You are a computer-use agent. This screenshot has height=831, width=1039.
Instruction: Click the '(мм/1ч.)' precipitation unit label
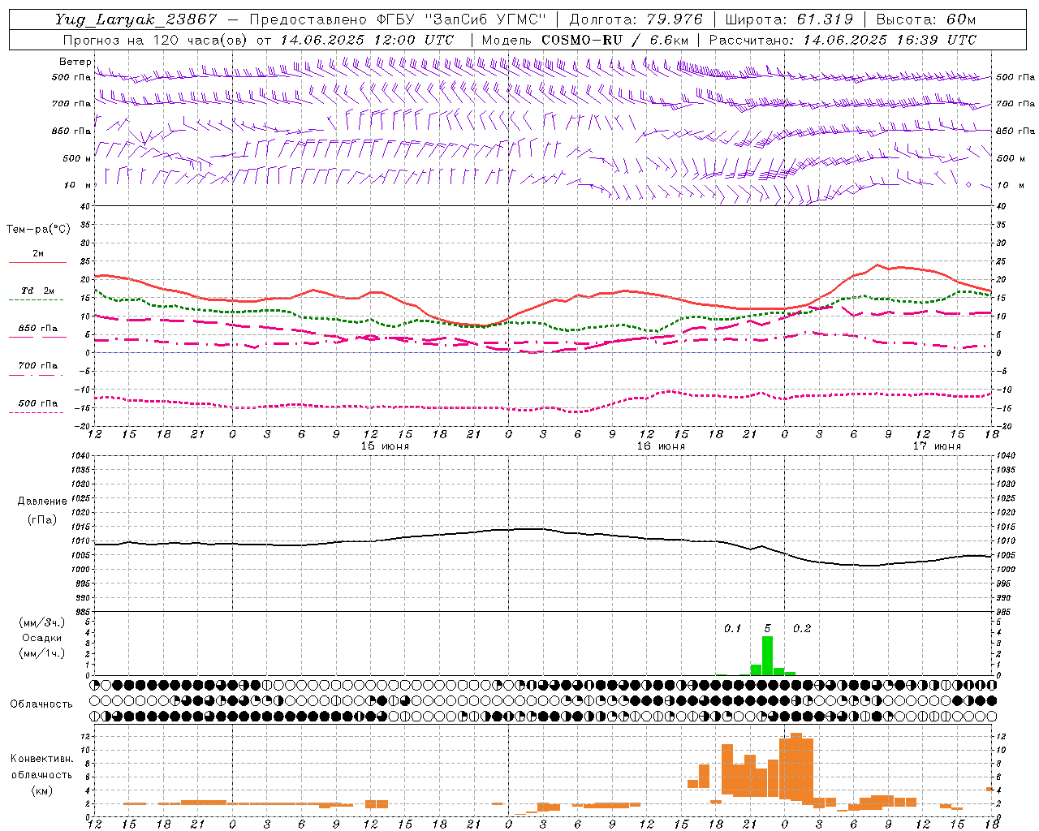point(42,653)
